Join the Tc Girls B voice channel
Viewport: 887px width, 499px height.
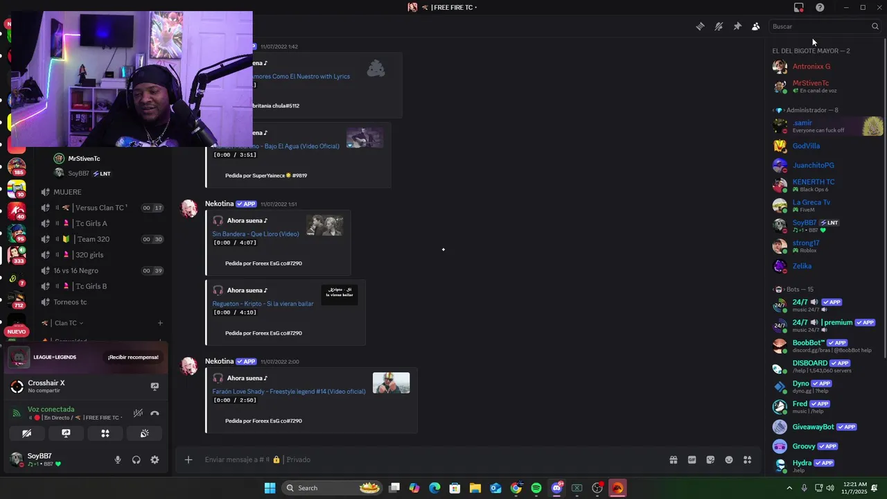(x=101, y=286)
